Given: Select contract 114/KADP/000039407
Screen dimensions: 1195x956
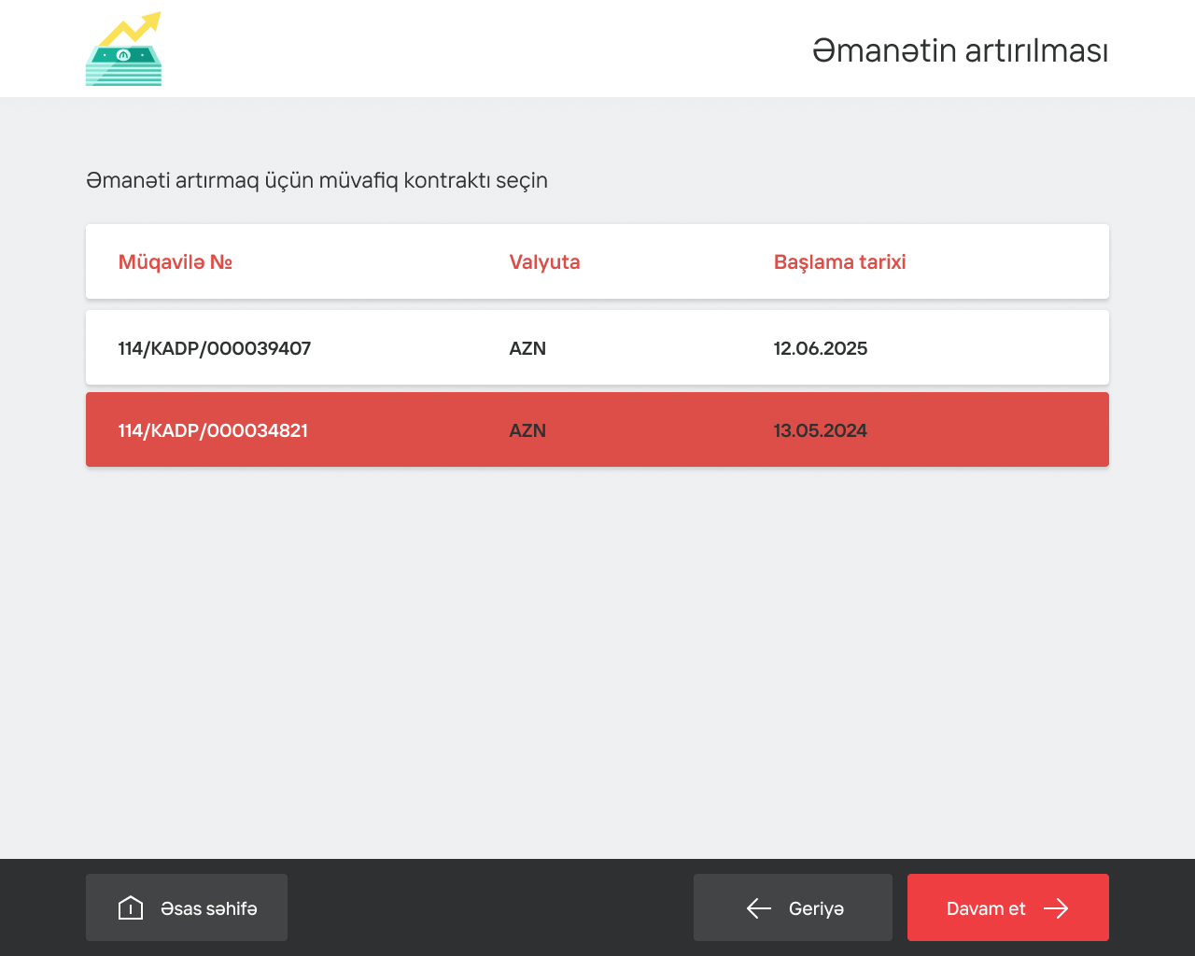Looking at the screenshot, I should pos(597,347).
